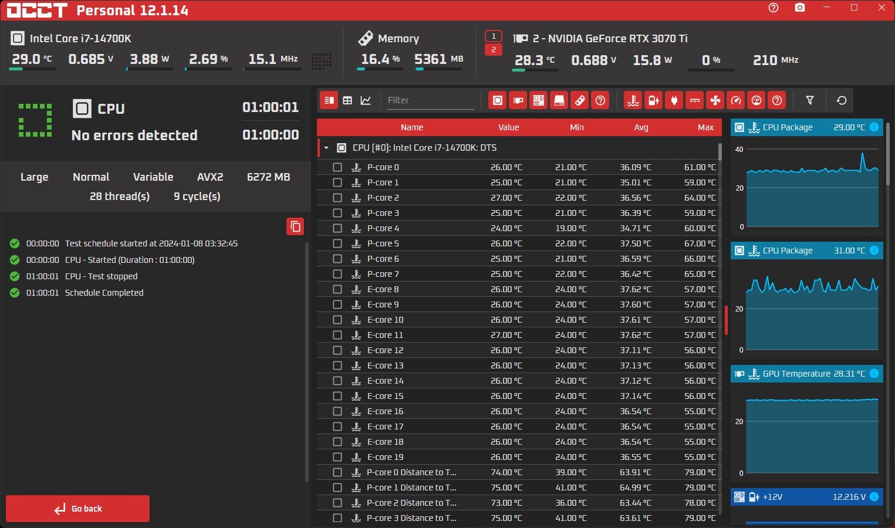The height and width of the screenshot is (528, 895).
Task: Toggle the motherboard sensors filter
Action: [x=539, y=100]
